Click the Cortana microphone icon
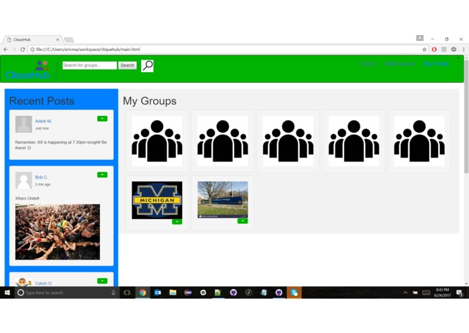This screenshot has height=333, width=469. click(113, 293)
